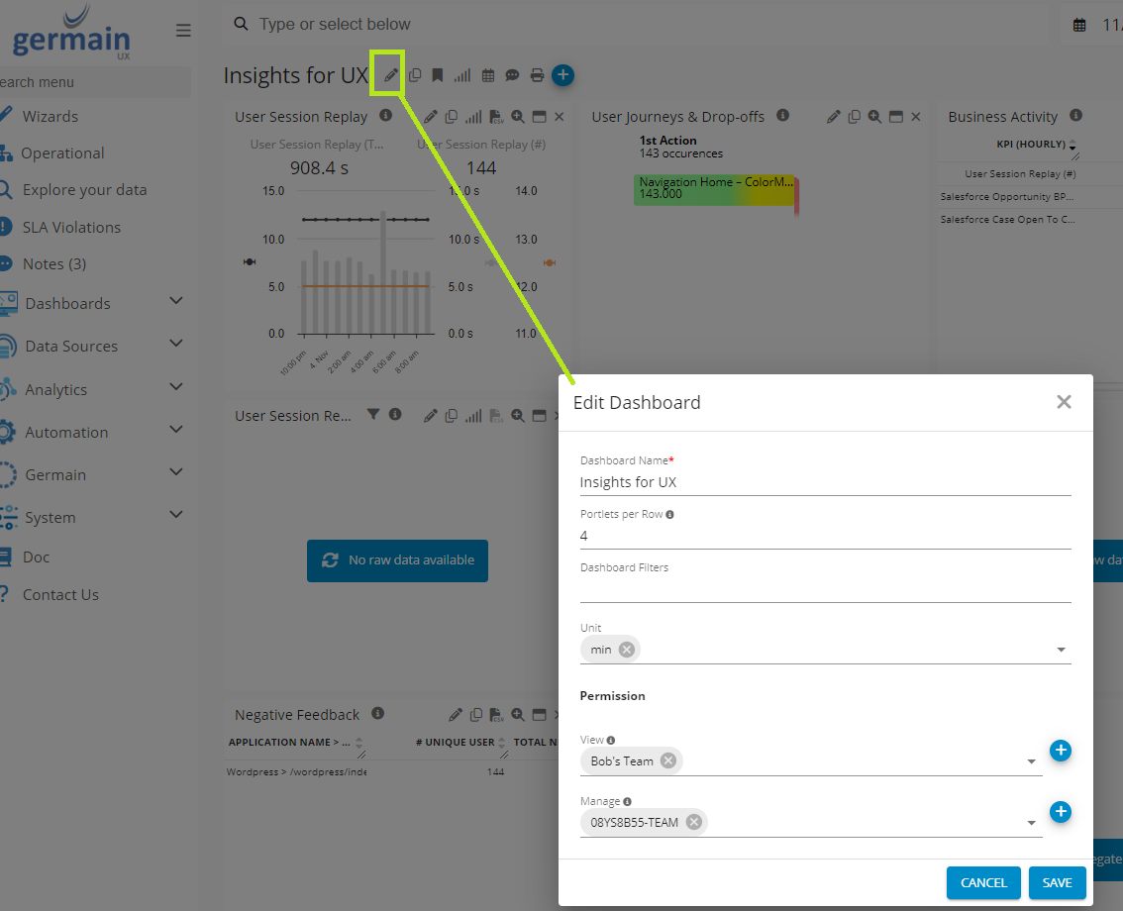1123x911 pixels.
Task: Click the hamburger menu icon beside Germain logo
Action: click(x=183, y=31)
